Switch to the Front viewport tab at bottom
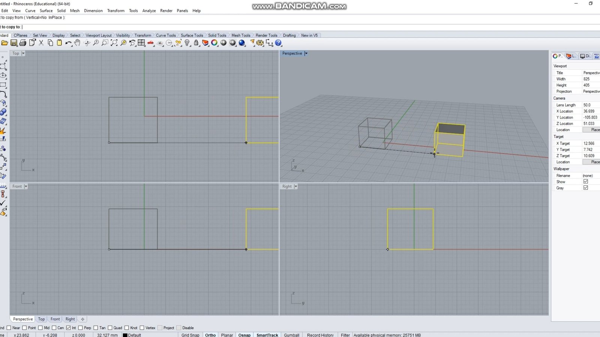This screenshot has width=600, height=337. (55, 319)
